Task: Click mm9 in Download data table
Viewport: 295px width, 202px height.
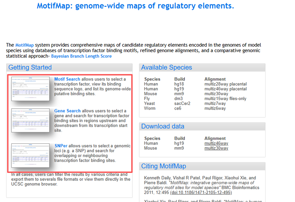Action: [x=179, y=148]
